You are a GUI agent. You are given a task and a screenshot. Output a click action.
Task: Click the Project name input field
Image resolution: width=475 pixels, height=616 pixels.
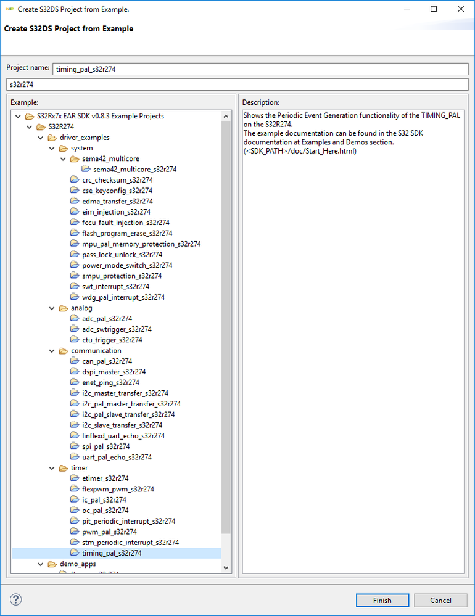[260, 68]
